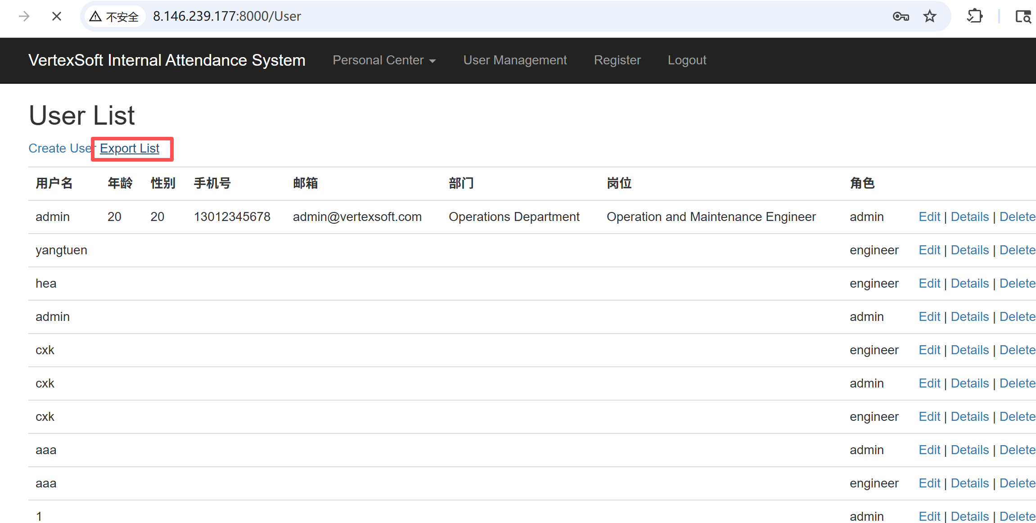Viewport: 1036px width, 523px height.
Task: View Details of first admin row
Action: (x=970, y=216)
